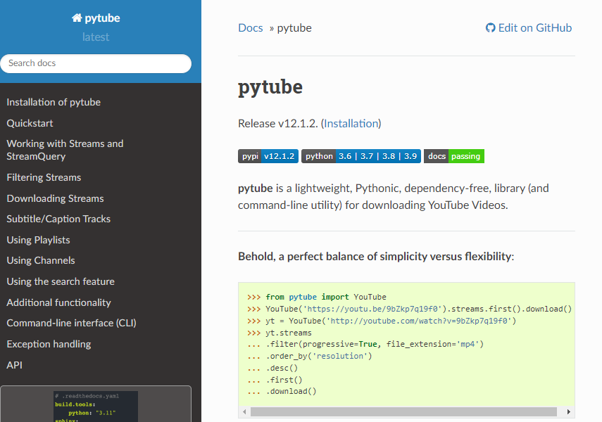Open Subtitle/Caption Tracks in sidebar

point(58,219)
